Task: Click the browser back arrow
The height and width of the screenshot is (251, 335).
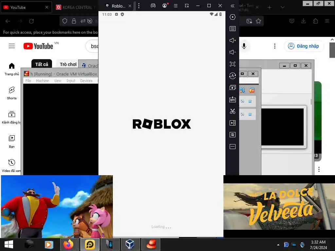Action: click(8, 21)
